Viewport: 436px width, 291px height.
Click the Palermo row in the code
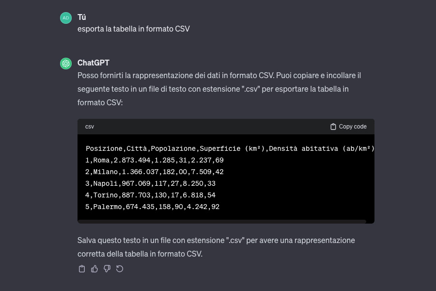pyautogui.click(x=153, y=207)
